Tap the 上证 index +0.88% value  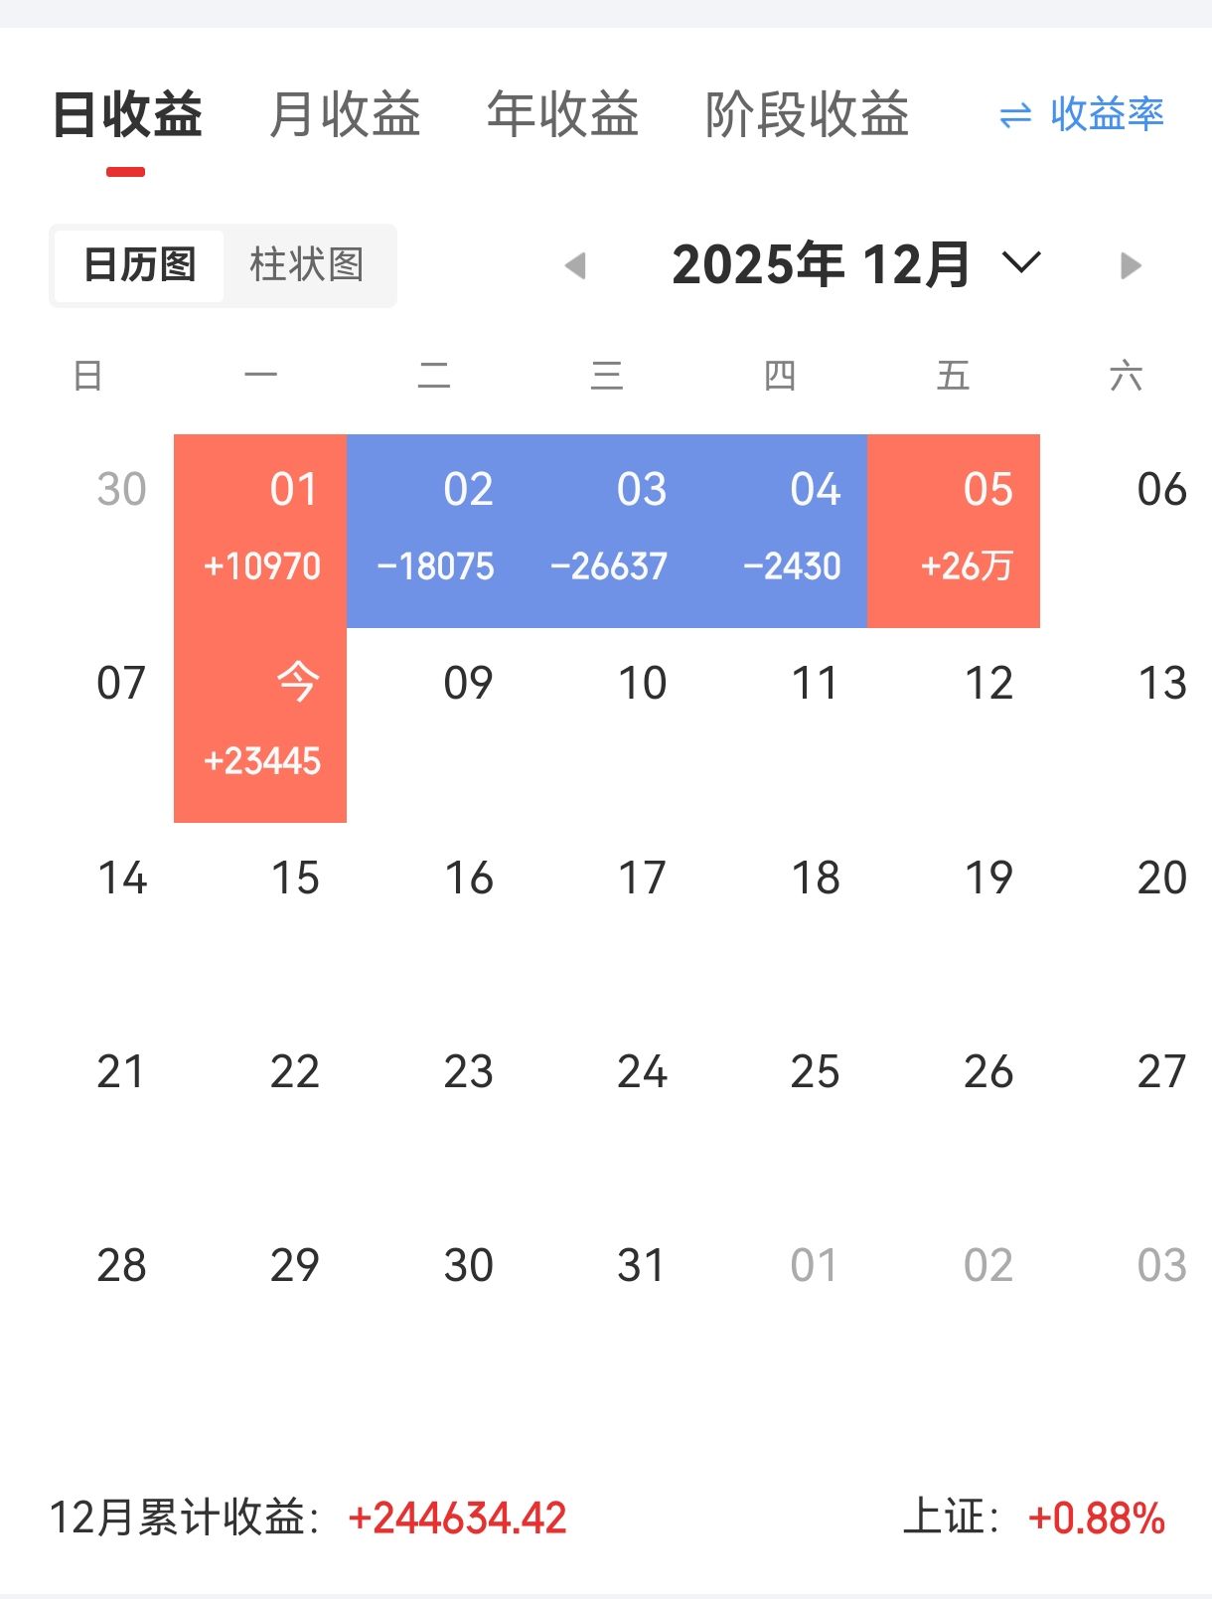pos(1096,1519)
